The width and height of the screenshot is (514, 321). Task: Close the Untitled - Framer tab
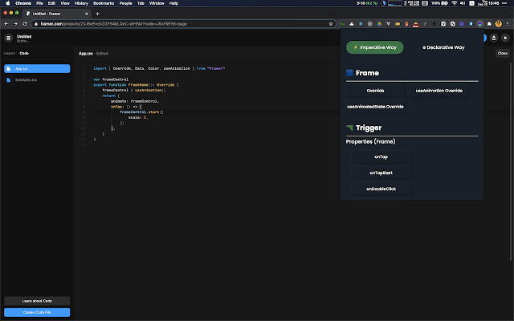(x=87, y=14)
